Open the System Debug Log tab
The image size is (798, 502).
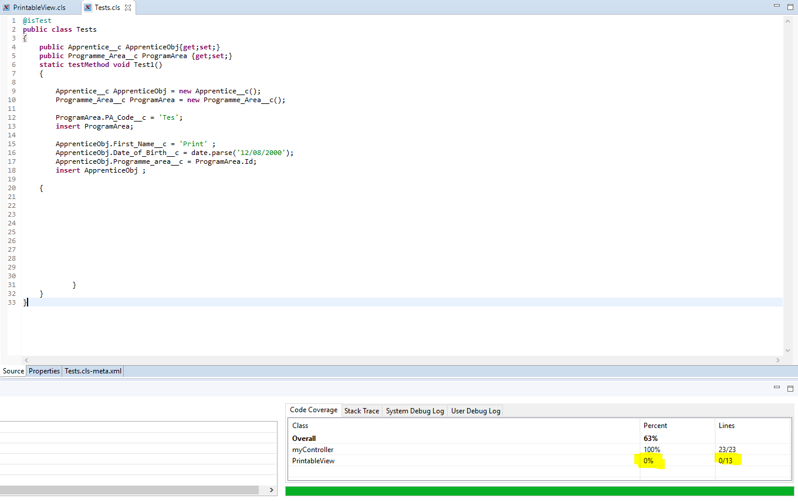[x=415, y=410]
